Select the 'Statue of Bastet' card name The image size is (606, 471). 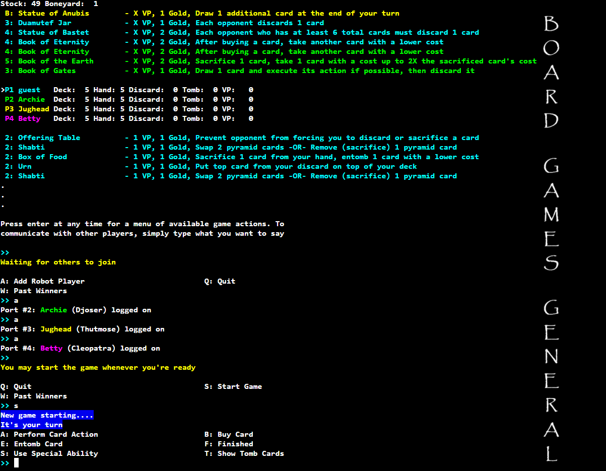coord(53,32)
